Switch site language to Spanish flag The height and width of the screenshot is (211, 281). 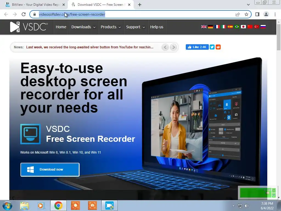(x=230, y=27)
